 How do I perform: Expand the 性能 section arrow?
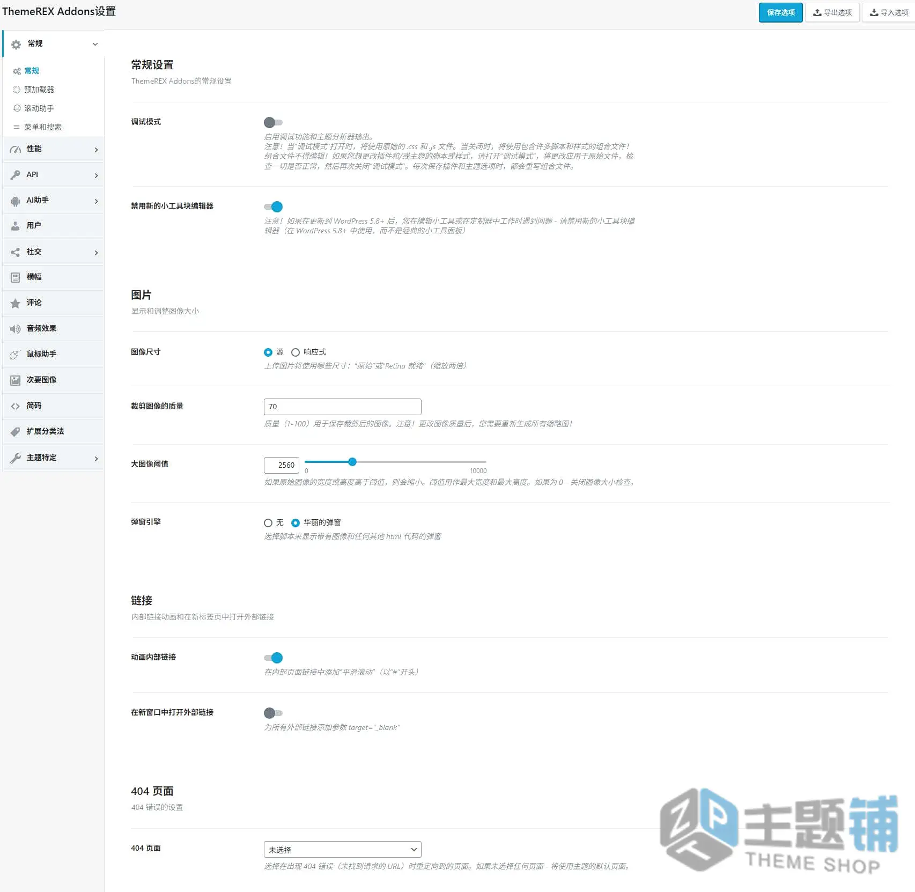tap(96, 150)
